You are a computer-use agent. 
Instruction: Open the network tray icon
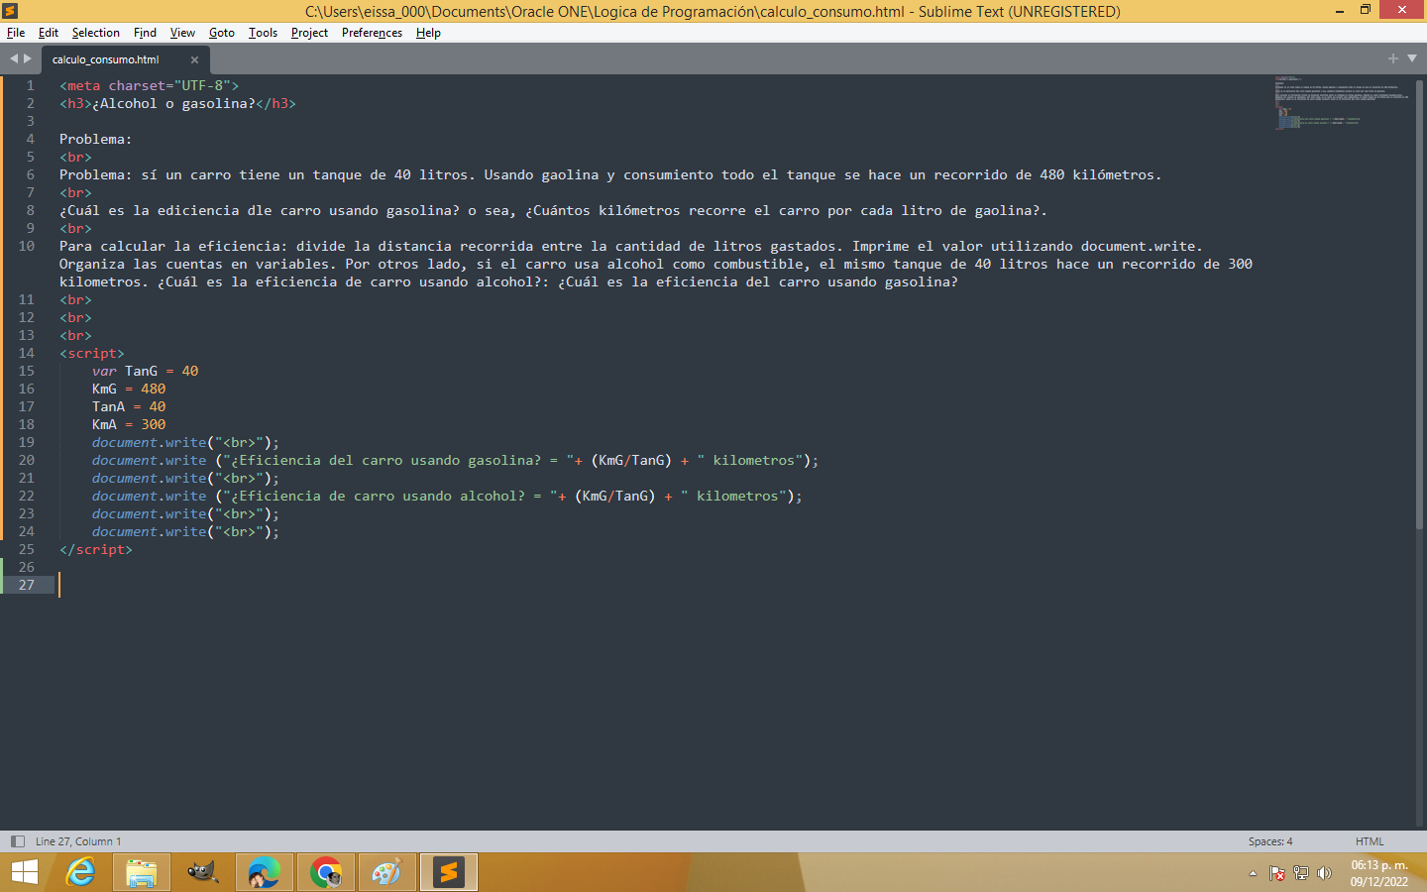(1301, 873)
